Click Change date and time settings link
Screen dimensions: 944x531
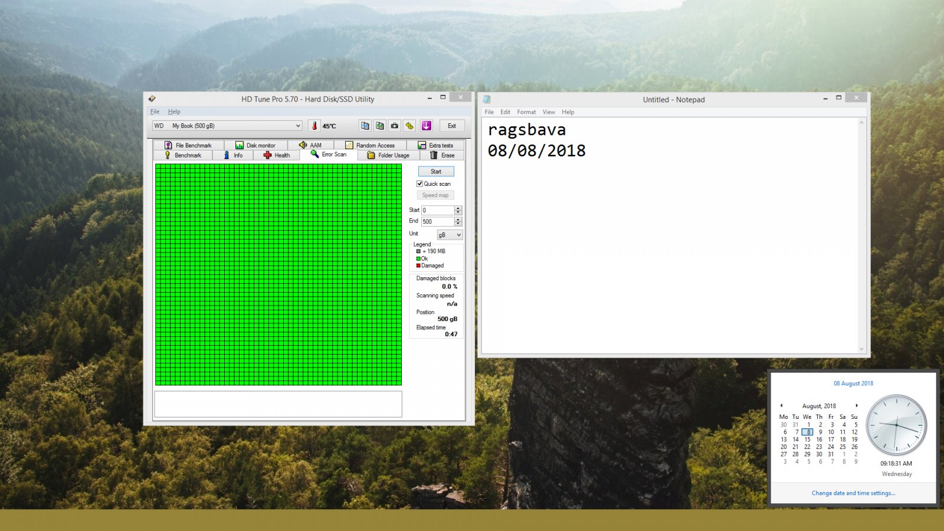(x=853, y=493)
